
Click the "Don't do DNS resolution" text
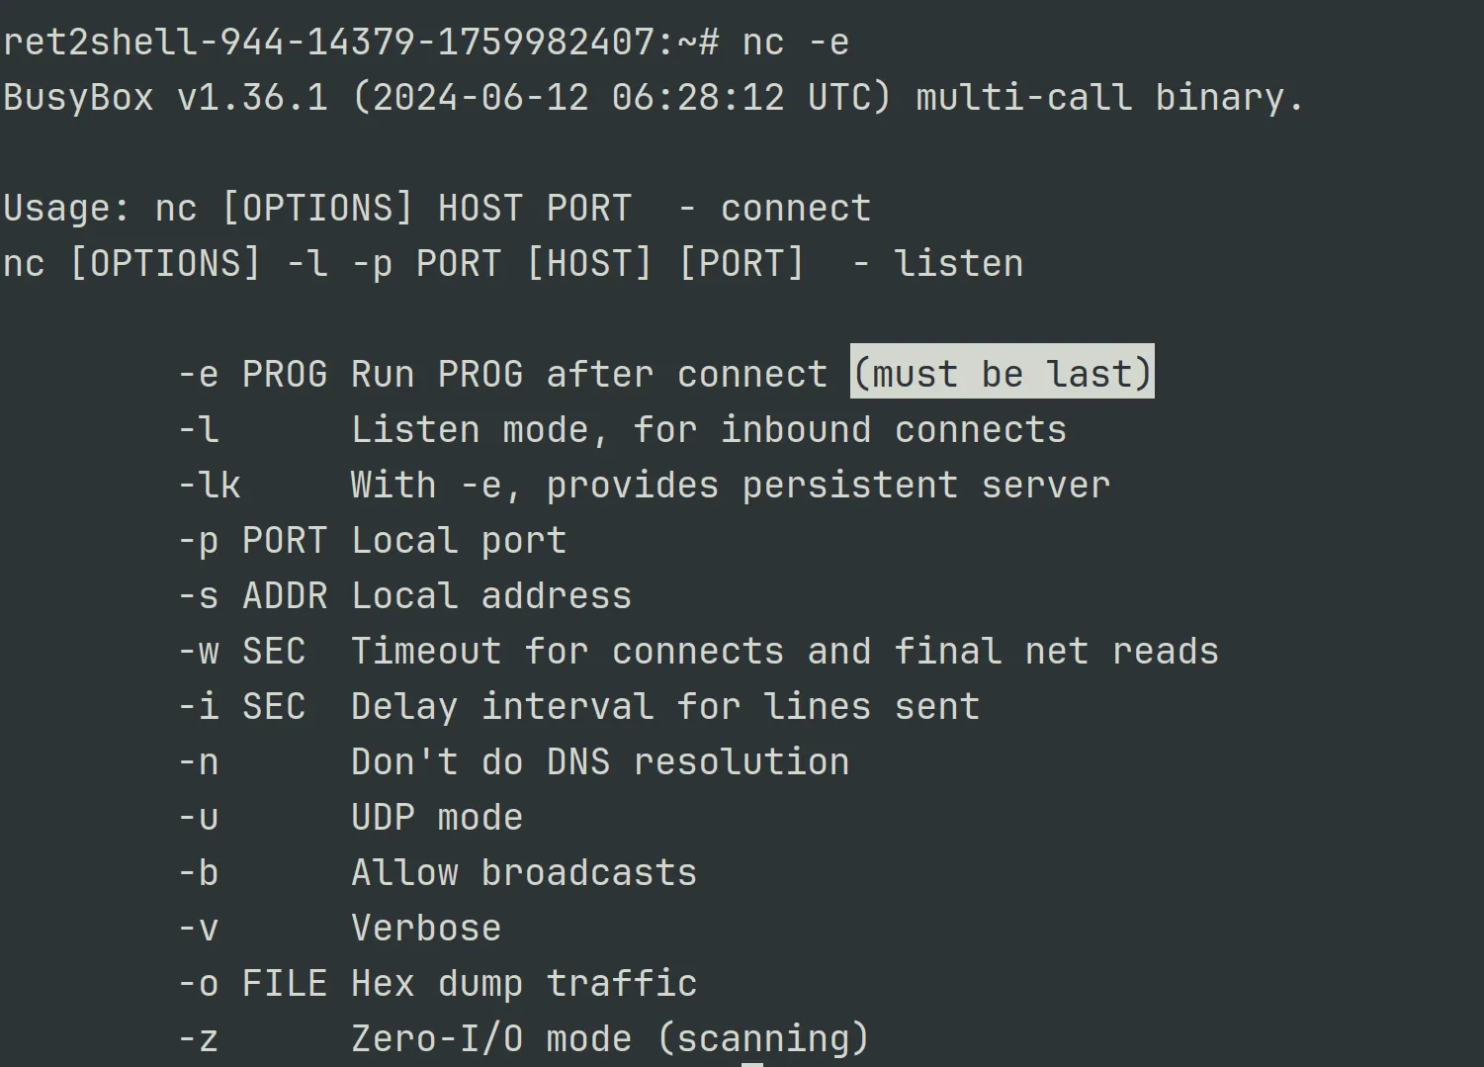click(599, 761)
